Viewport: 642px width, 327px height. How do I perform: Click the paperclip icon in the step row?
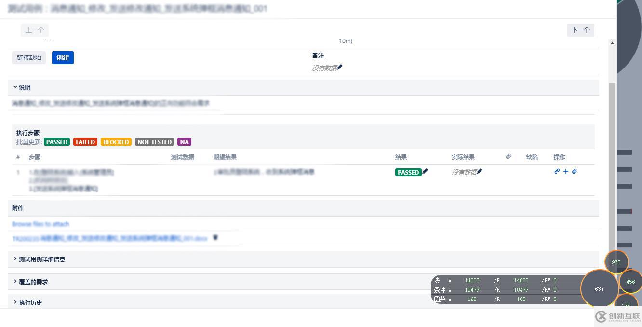[575, 171]
